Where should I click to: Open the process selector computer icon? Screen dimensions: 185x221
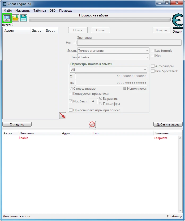pyautogui.click(x=7, y=18)
